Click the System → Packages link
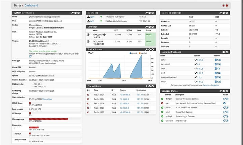243x145 pixels. [210, 85]
